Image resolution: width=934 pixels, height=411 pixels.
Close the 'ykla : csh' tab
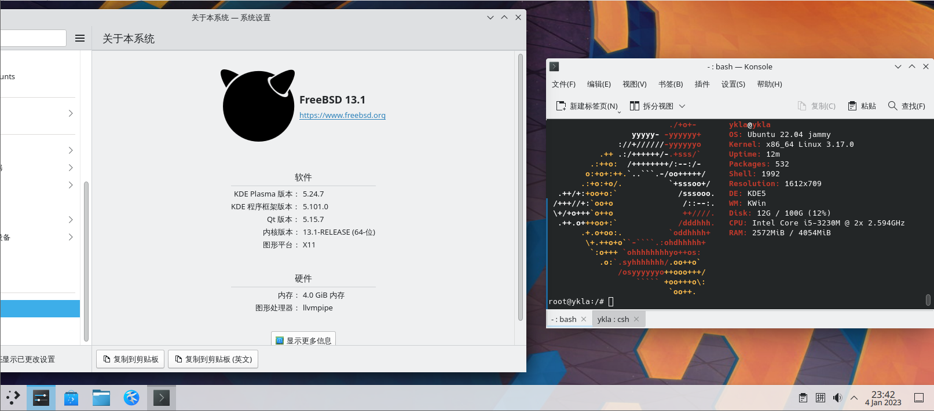click(x=636, y=319)
